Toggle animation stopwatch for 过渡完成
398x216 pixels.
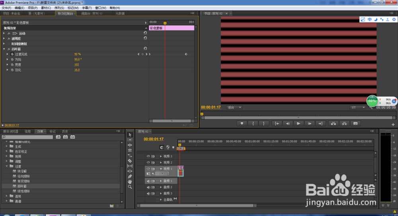(x=12, y=54)
